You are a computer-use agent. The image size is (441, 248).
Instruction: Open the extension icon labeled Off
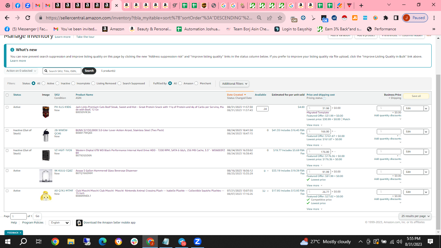[293, 18]
